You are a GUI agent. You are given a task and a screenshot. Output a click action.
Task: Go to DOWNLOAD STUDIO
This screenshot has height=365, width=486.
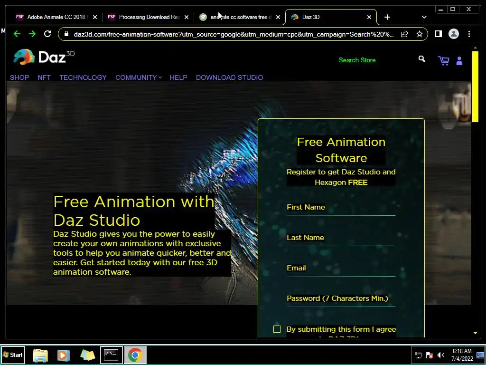(x=229, y=77)
